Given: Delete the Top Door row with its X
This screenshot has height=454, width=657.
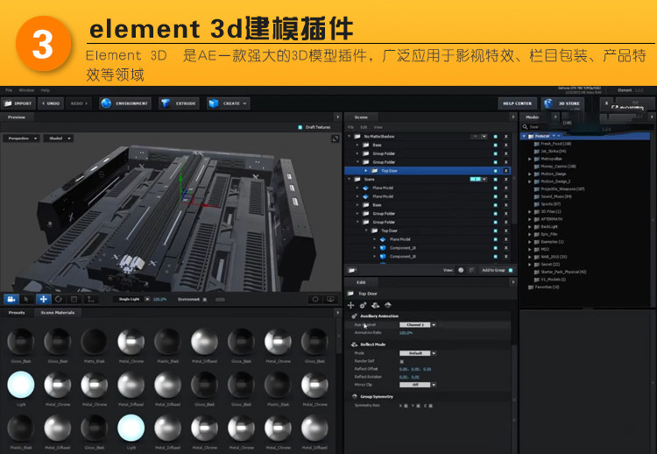Looking at the screenshot, I should [x=505, y=171].
